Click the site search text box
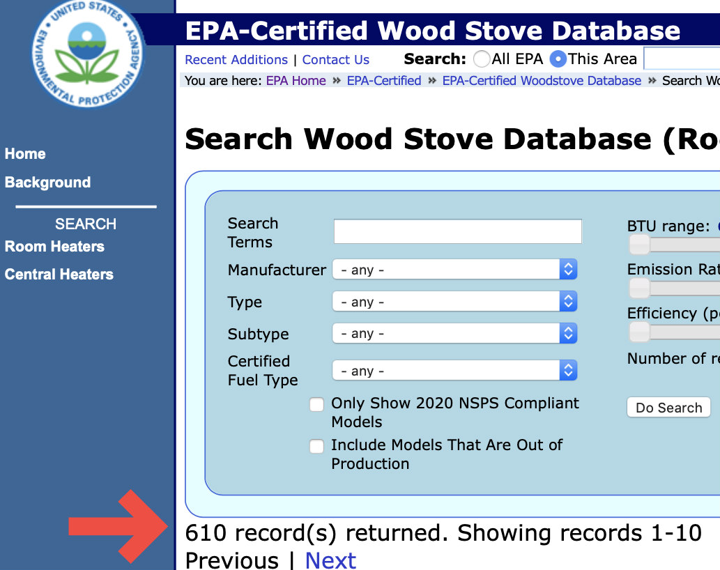This screenshot has width=720, height=570. click(682, 59)
